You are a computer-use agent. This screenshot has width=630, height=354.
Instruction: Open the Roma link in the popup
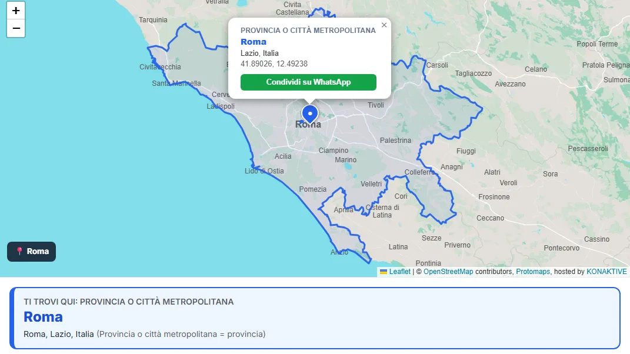click(x=253, y=42)
